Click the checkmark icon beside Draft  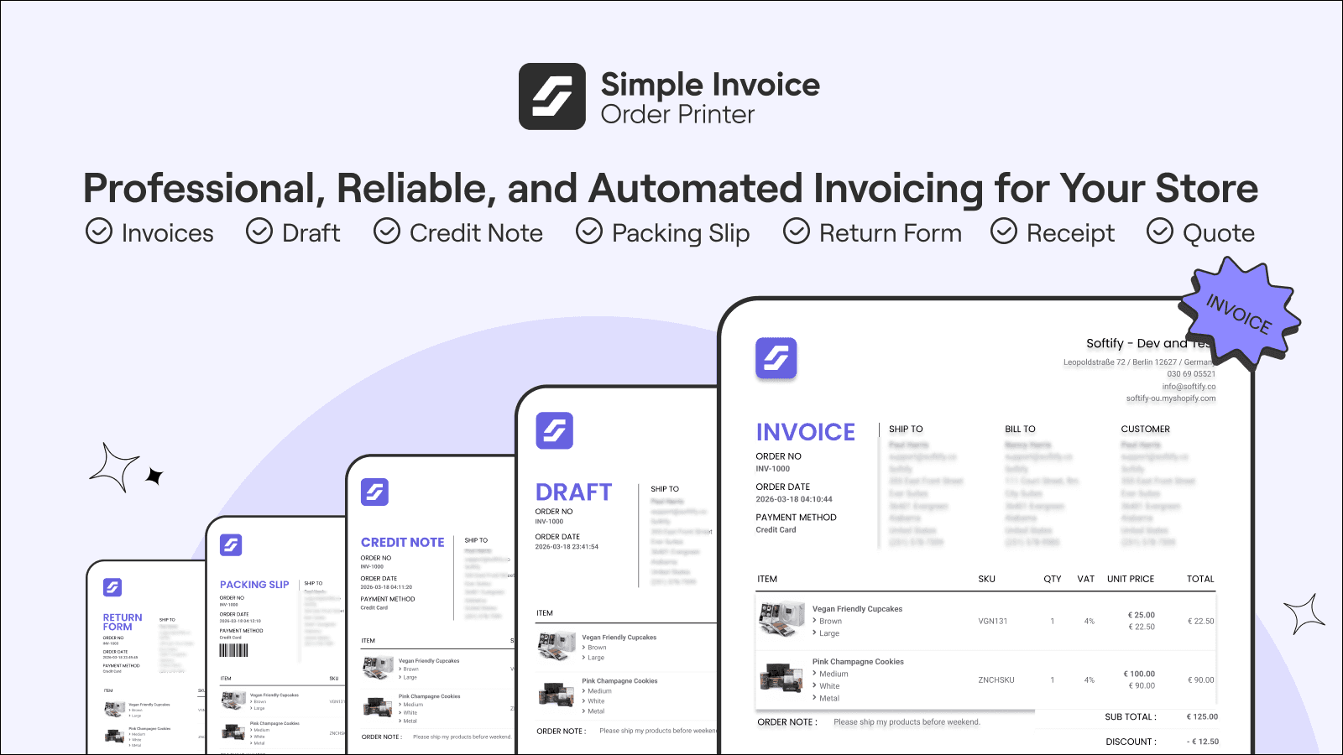point(259,231)
